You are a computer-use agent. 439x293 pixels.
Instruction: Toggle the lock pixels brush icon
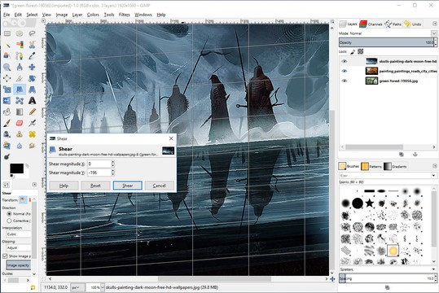[353, 51]
